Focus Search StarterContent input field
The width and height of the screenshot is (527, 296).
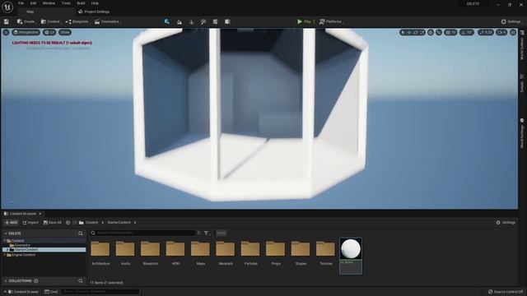[142, 233]
